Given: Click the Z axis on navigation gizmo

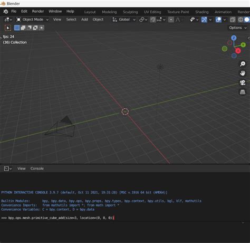Looking at the screenshot, I should point(234,38).
